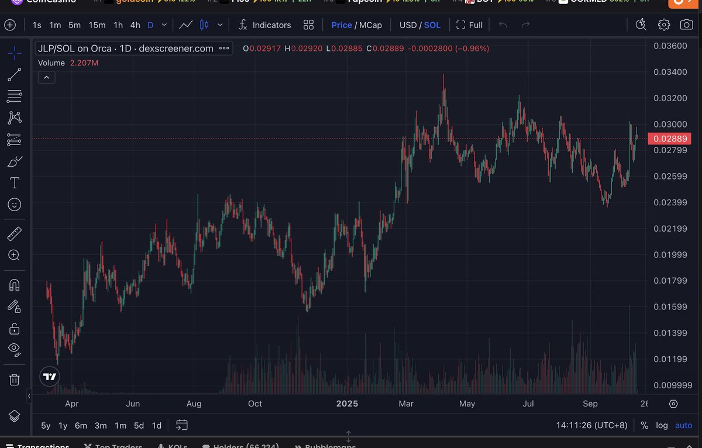Select the trend line drawing tool

[x=15, y=74]
